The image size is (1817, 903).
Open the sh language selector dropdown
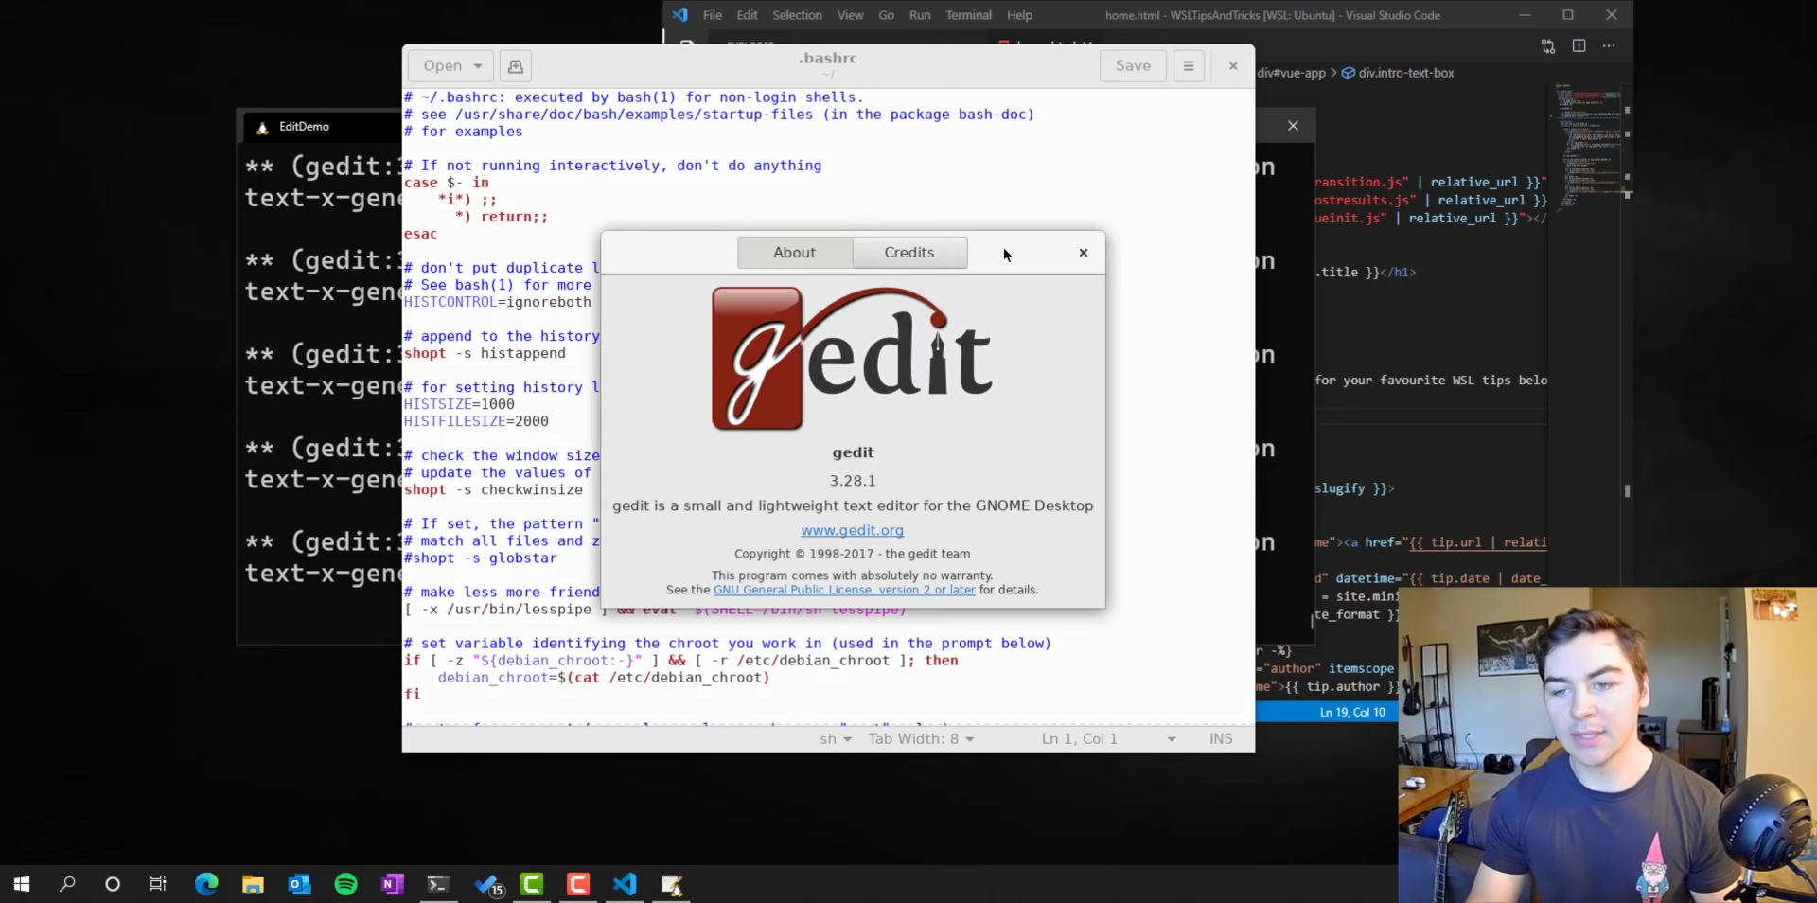[836, 738]
